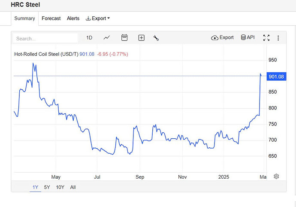Open the Alerts tab
The image size is (296, 207).
73,18
